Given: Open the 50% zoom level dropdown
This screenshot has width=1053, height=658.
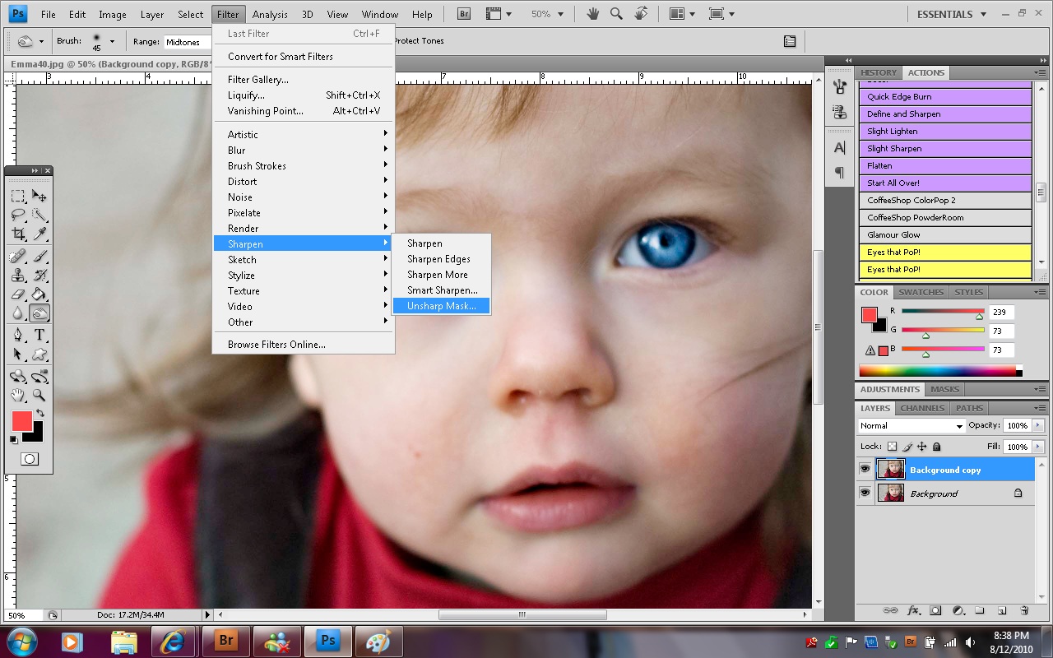Looking at the screenshot, I should pos(546,13).
